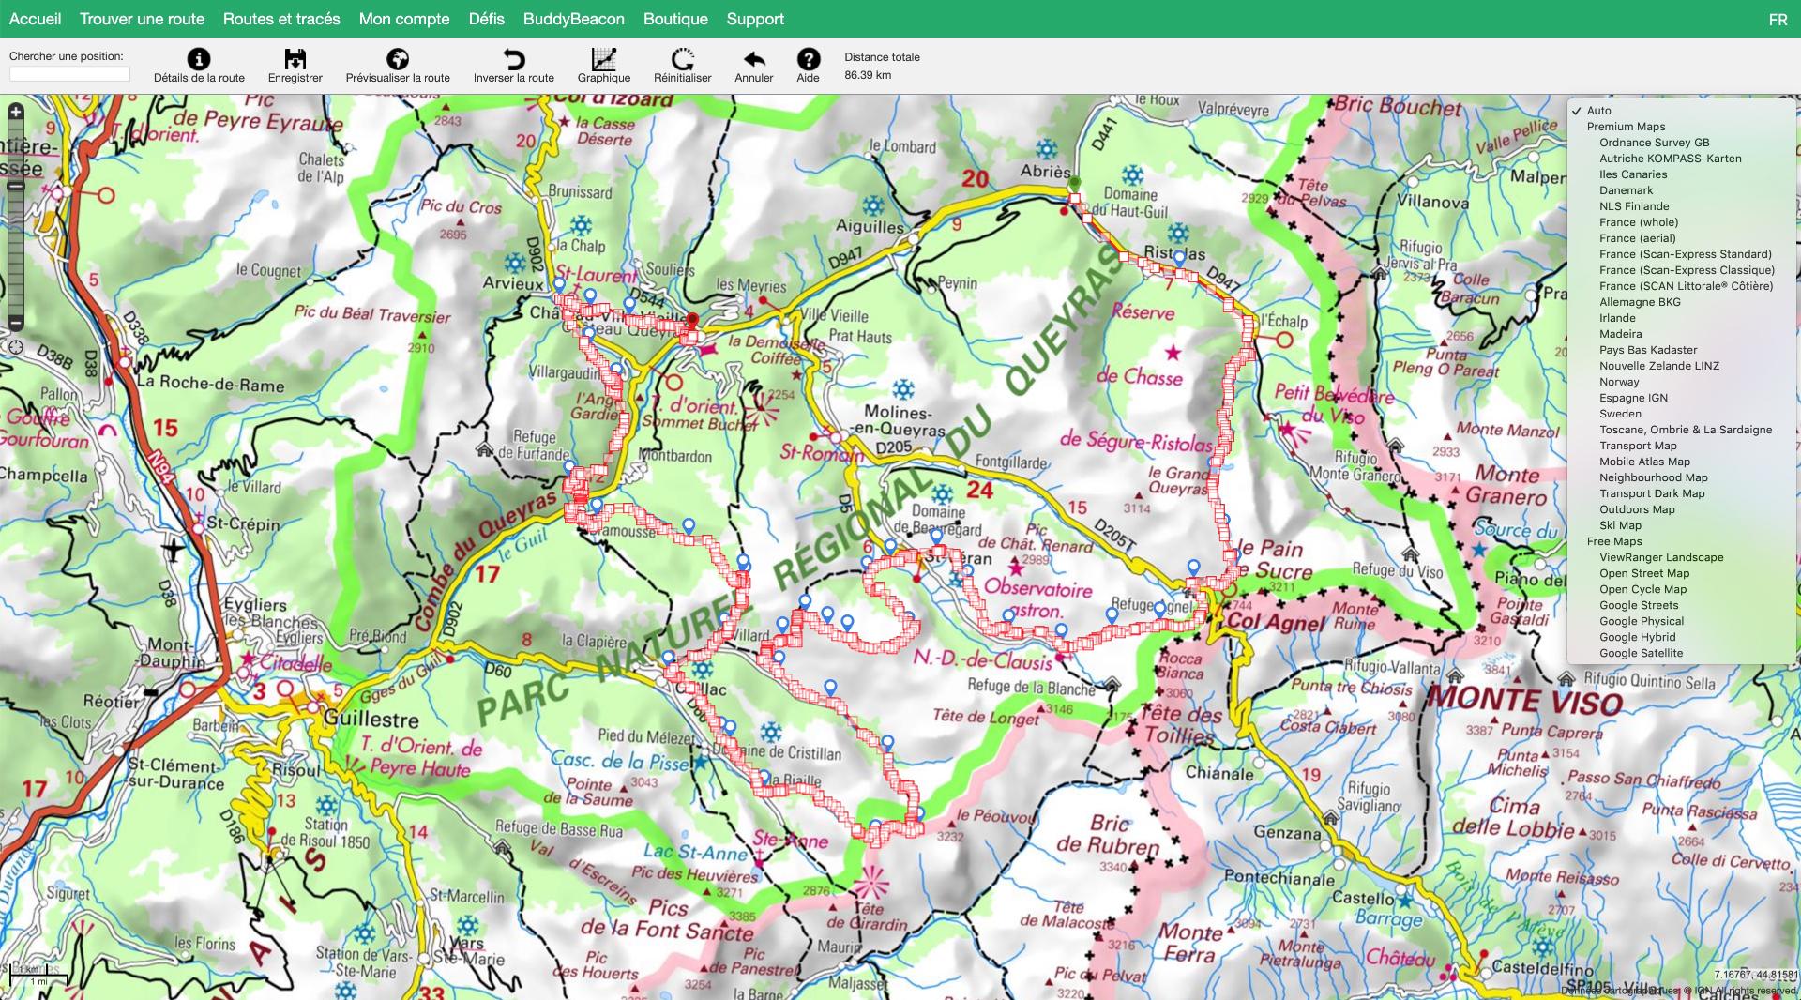This screenshot has height=1000, width=1801.
Task: Open Mon compte menu
Action: pyautogui.click(x=404, y=19)
